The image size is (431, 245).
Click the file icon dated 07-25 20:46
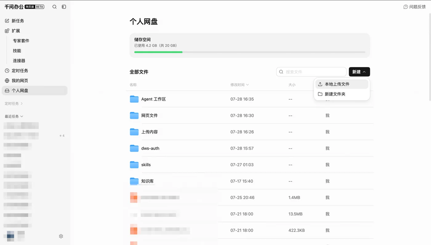point(134,198)
